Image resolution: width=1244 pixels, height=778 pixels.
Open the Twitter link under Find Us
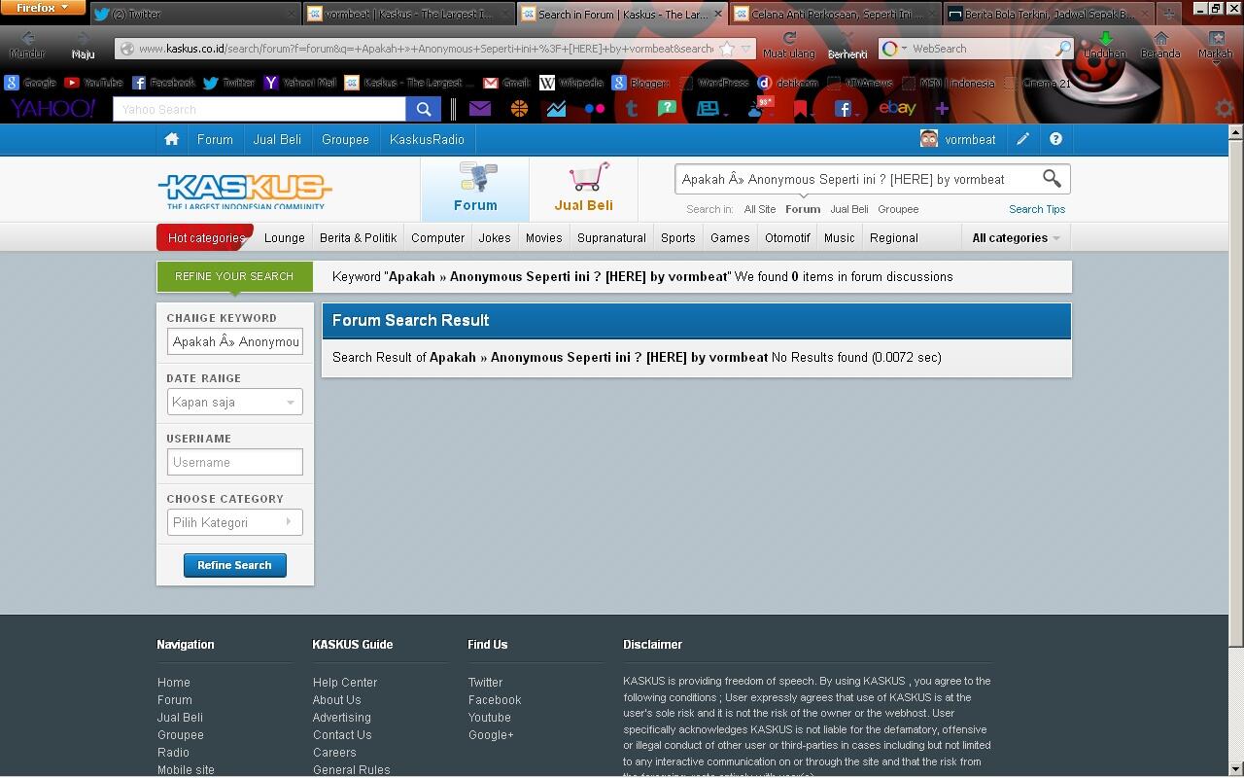coord(485,683)
